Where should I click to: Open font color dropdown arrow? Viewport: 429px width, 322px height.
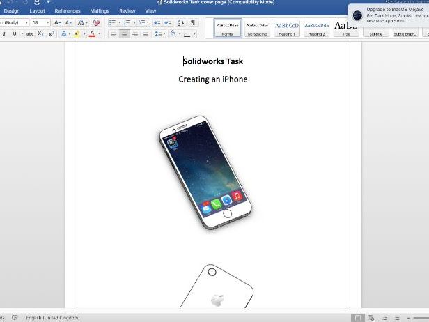coord(100,33)
